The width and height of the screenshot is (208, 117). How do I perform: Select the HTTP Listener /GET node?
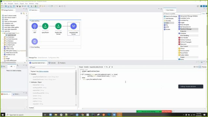(35, 26)
